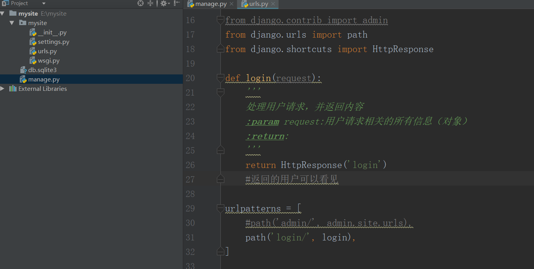Click the comment '处理用户请求，并返回内容'
The height and width of the screenshot is (269, 534).
[x=305, y=107]
